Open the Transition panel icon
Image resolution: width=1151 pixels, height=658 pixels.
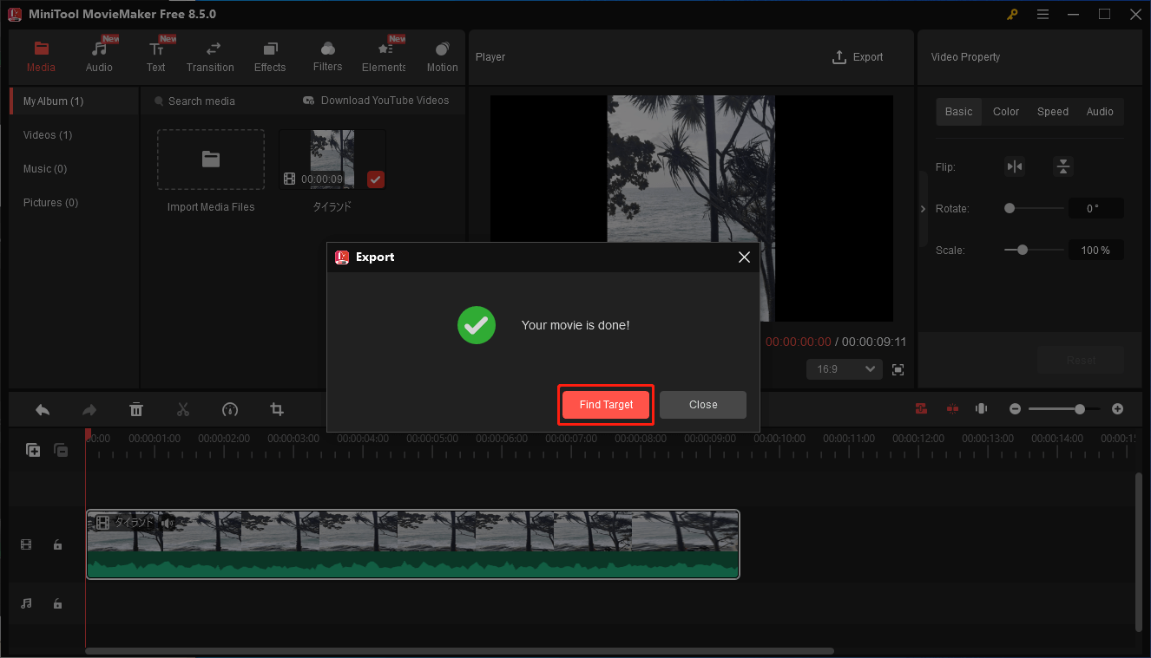210,55
